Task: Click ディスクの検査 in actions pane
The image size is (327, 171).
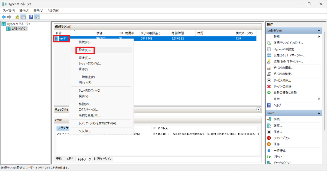Action: 283,74
